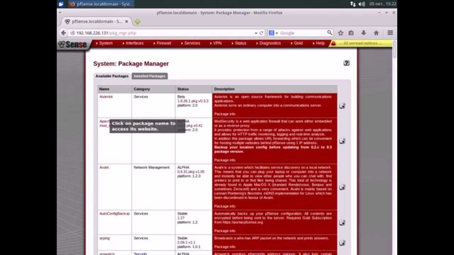Go to the Firefox home page icon
This screenshot has height=255, width=454.
point(376,33)
